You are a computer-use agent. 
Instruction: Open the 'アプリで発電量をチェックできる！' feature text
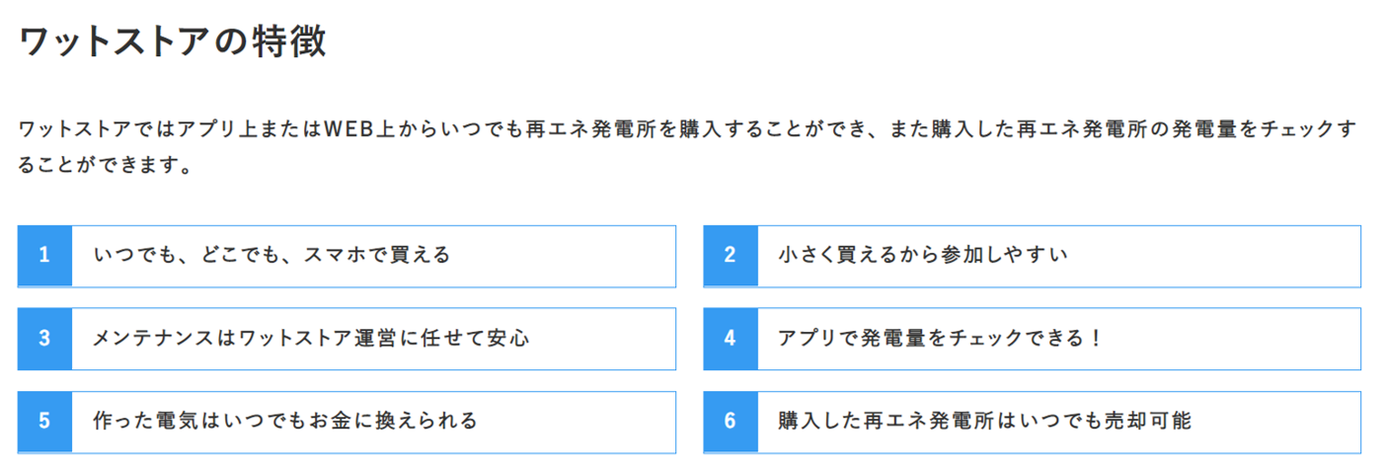939,339
